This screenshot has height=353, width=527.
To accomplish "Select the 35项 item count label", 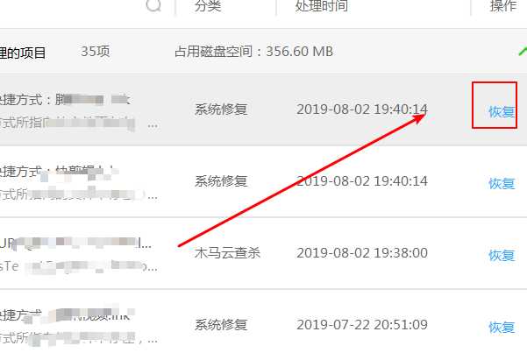I will (x=95, y=52).
